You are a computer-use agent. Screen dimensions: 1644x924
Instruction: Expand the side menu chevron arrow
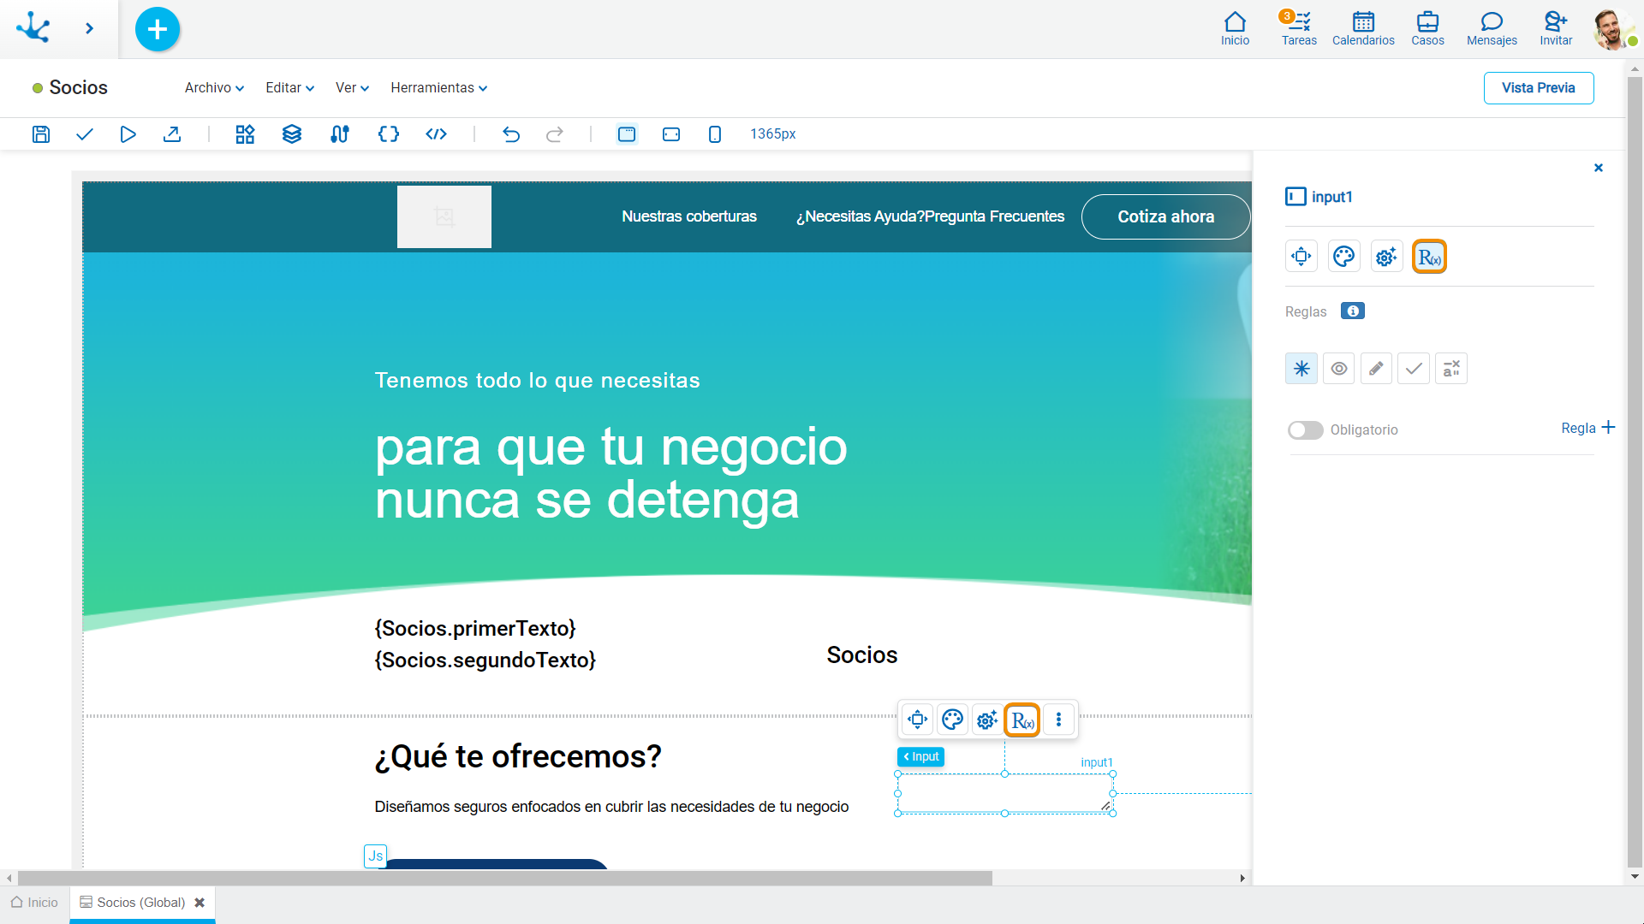[x=89, y=28]
